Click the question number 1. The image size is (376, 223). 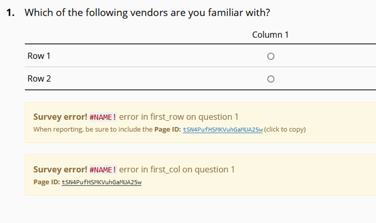pyautogui.click(x=10, y=13)
